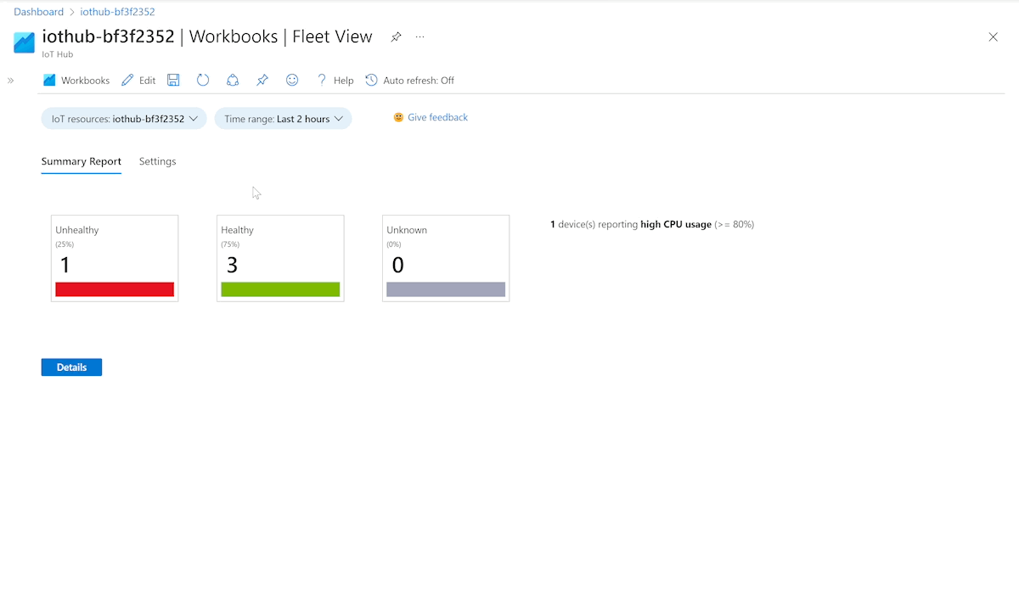Click the IoT Hub subtitle text

point(58,54)
